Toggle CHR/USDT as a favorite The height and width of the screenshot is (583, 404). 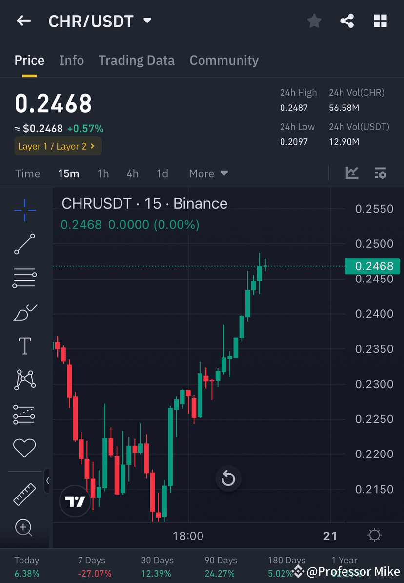pyautogui.click(x=314, y=21)
